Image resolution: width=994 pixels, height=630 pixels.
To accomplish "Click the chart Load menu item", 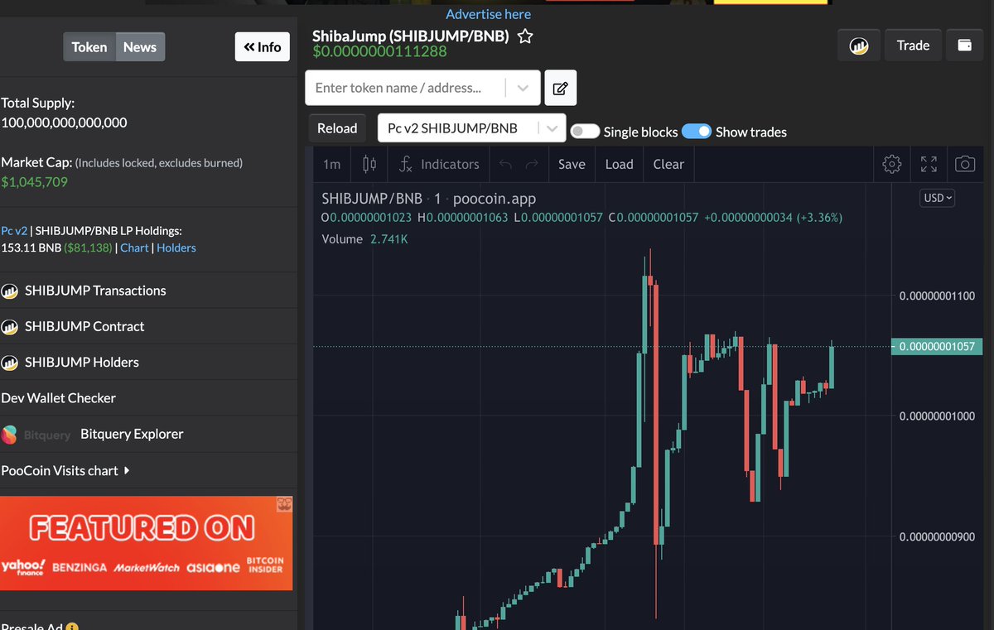I will [x=619, y=164].
